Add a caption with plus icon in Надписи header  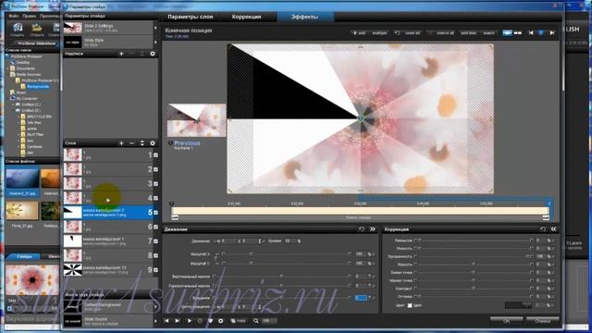[x=121, y=54]
